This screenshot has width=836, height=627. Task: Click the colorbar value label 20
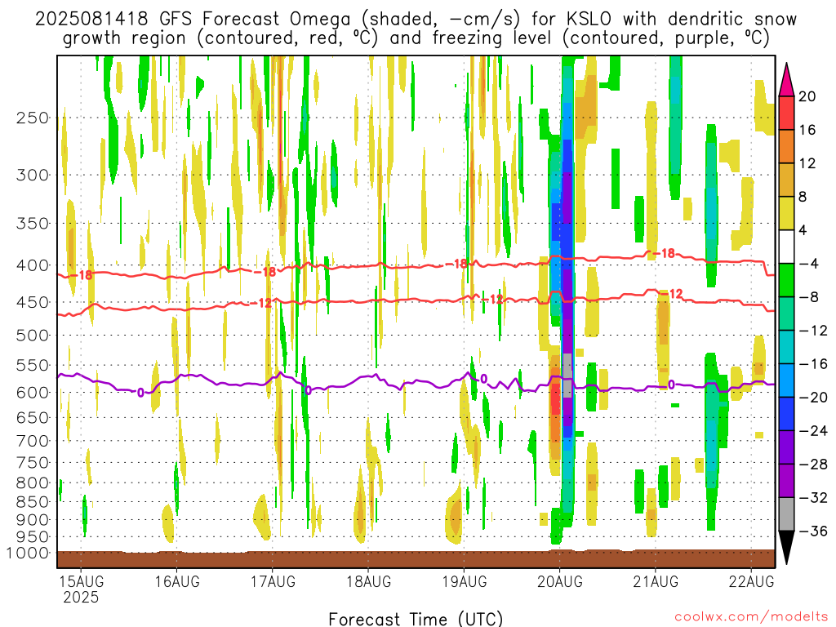pyautogui.click(x=807, y=96)
